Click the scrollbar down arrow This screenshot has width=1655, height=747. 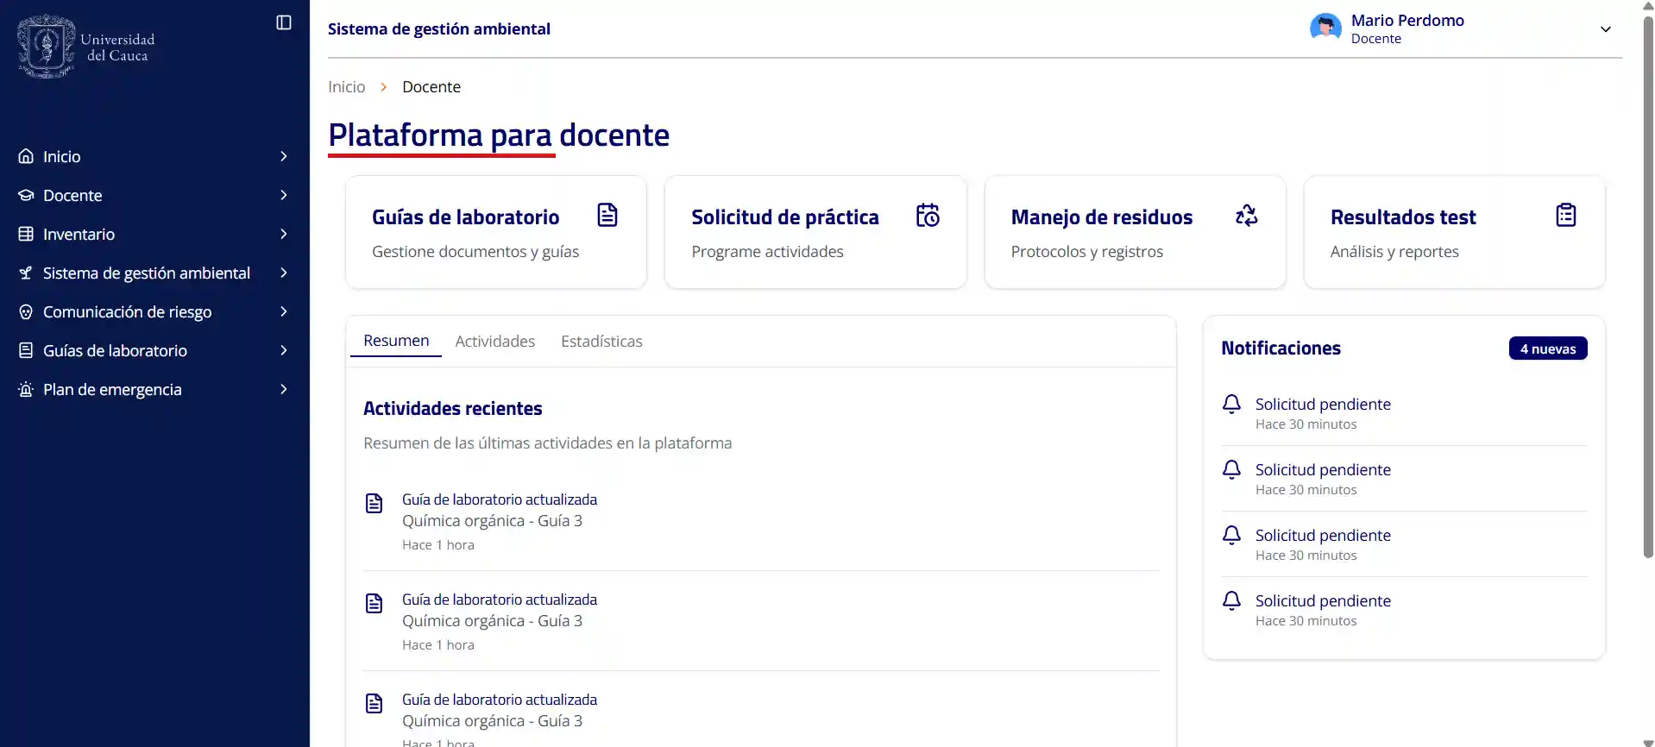(x=1648, y=742)
